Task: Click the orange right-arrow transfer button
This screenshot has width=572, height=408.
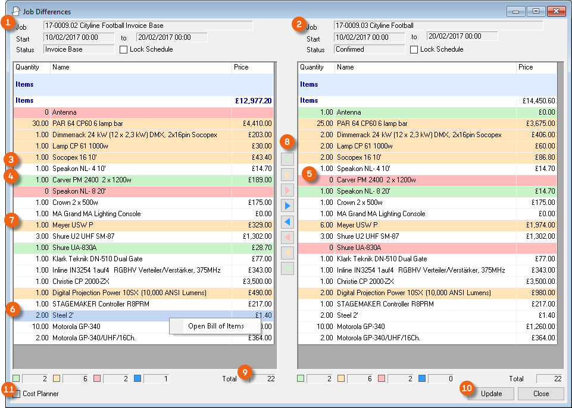Action: (x=287, y=175)
